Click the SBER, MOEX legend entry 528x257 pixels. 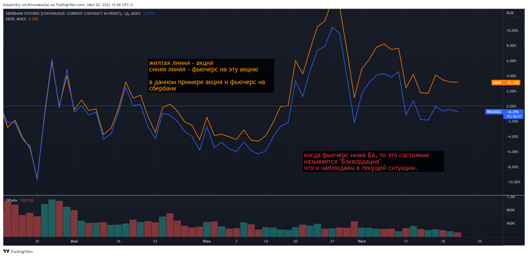coord(16,19)
